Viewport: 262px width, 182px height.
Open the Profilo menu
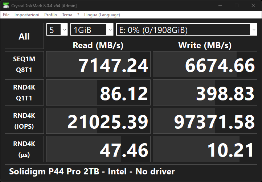tap(50, 15)
